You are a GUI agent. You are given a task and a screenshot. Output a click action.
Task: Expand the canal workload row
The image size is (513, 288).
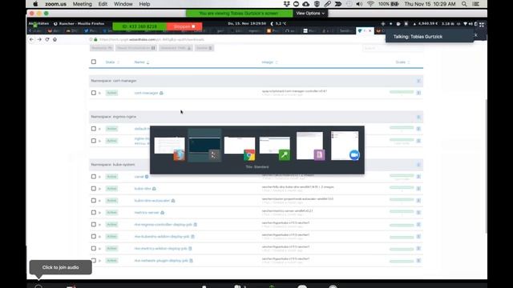pos(99,177)
